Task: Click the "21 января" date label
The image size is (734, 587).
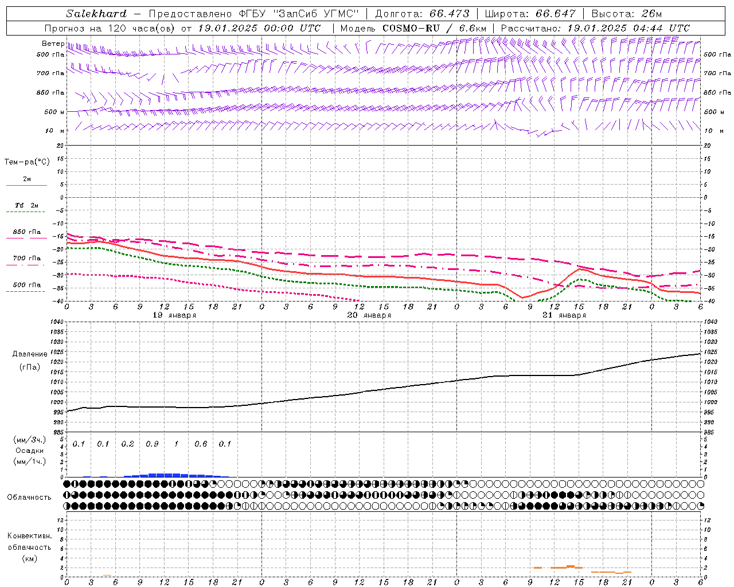Action: pyautogui.click(x=564, y=315)
